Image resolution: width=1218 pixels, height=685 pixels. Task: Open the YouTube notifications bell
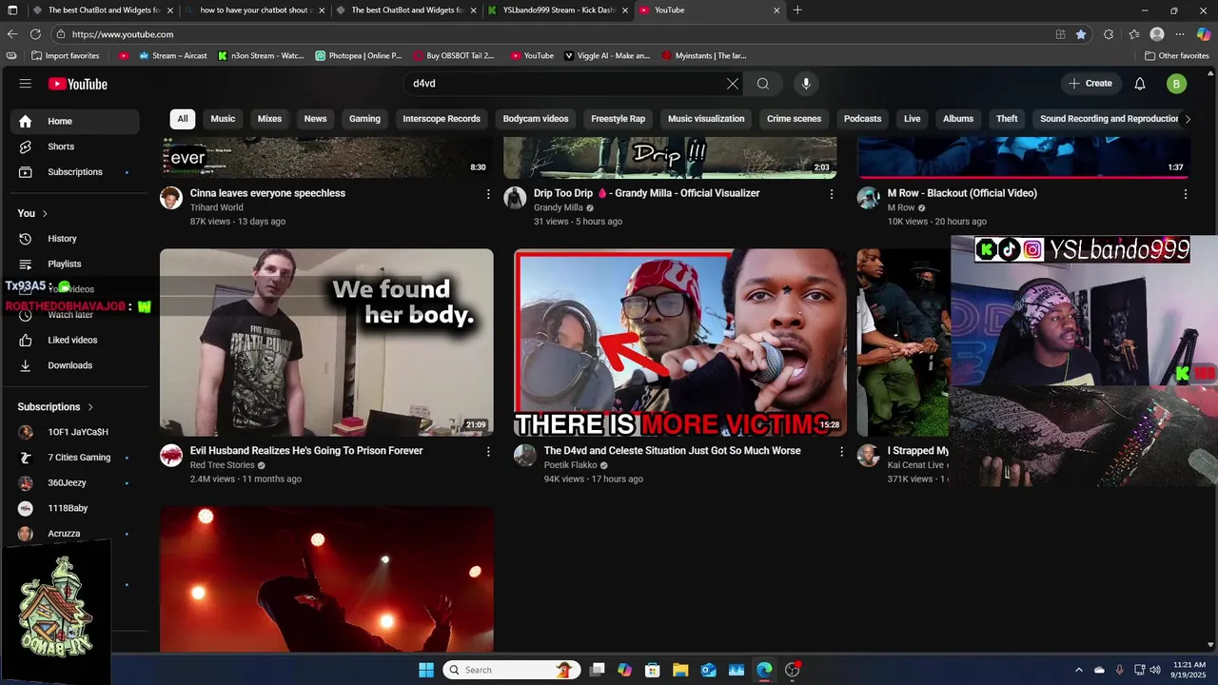1140,84
